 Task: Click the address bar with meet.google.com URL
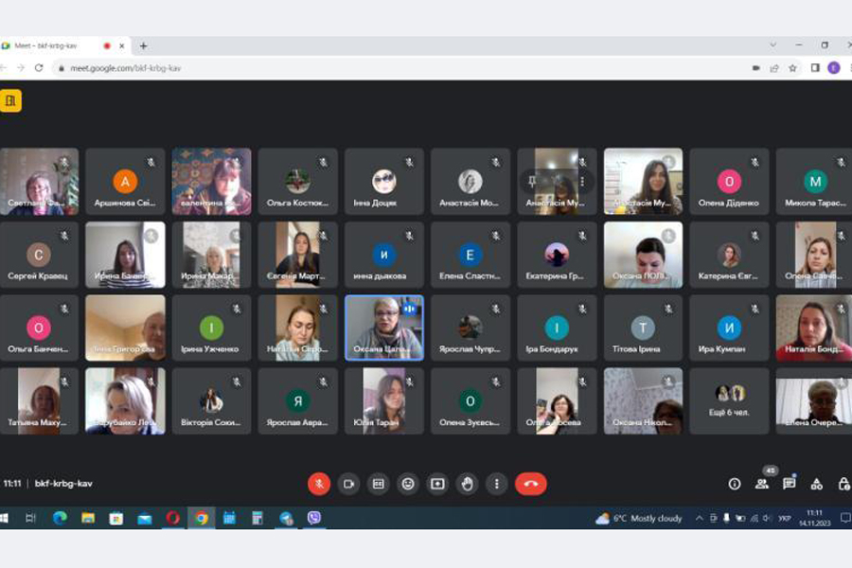coord(402,68)
